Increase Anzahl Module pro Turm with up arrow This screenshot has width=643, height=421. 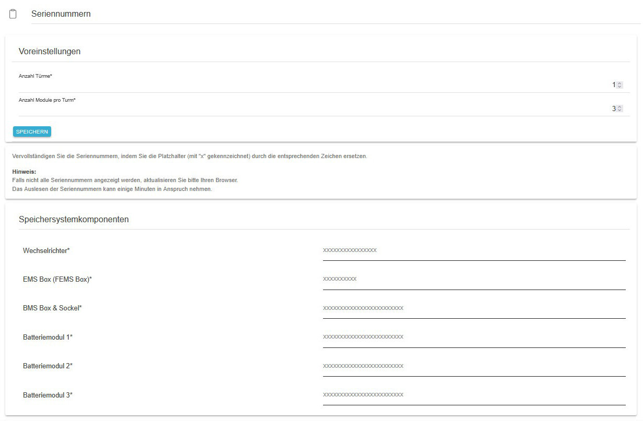pos(620,107)
